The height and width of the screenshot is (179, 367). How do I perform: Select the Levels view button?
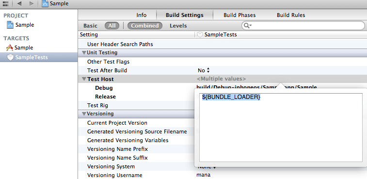coord(178,26)
